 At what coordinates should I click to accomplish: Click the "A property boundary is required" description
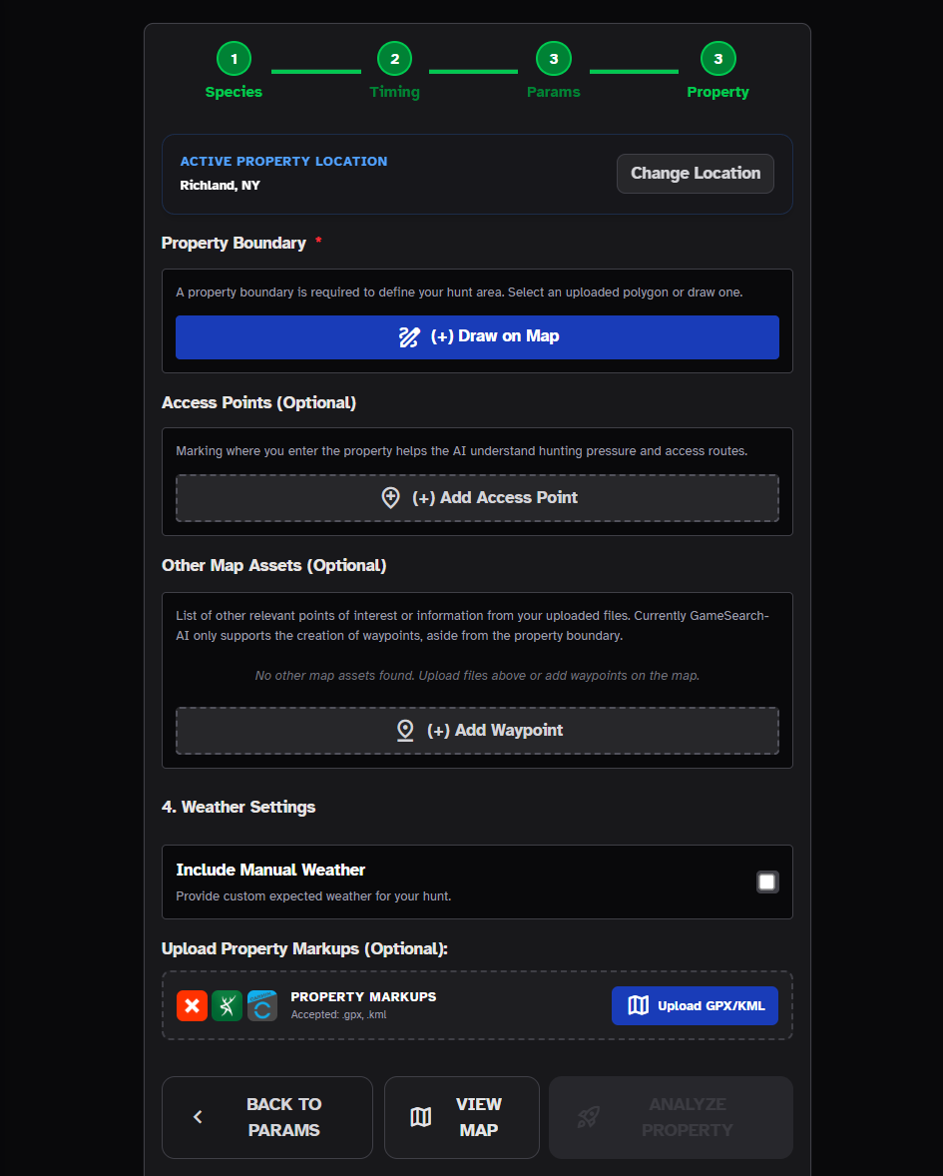point(459,293)
